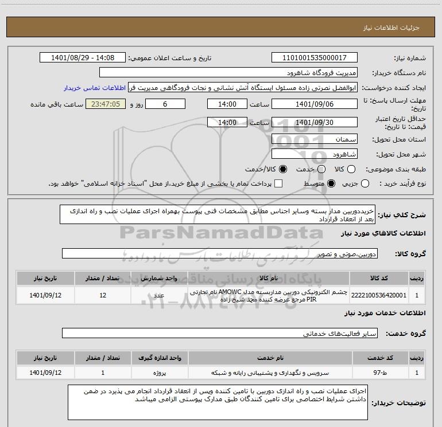This screenshot has height=427, width=442.
Task: Click the announcement date field 1401/08/29 - 14:08
Action: pos(83,57)
